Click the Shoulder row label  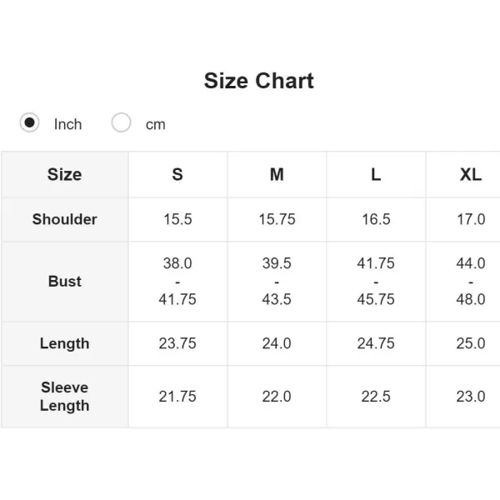[65, 219]
